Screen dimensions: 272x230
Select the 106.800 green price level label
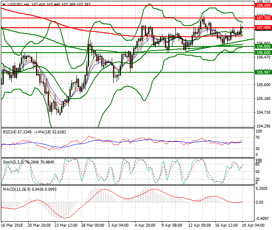[263, 46]
